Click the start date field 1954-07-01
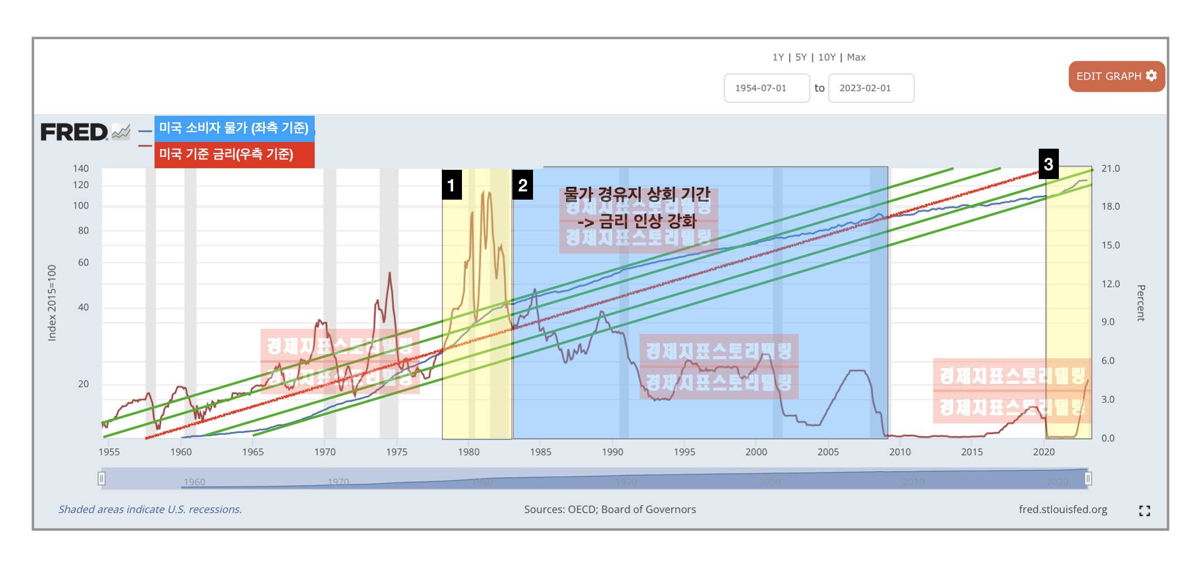 (x=766, y=88)
